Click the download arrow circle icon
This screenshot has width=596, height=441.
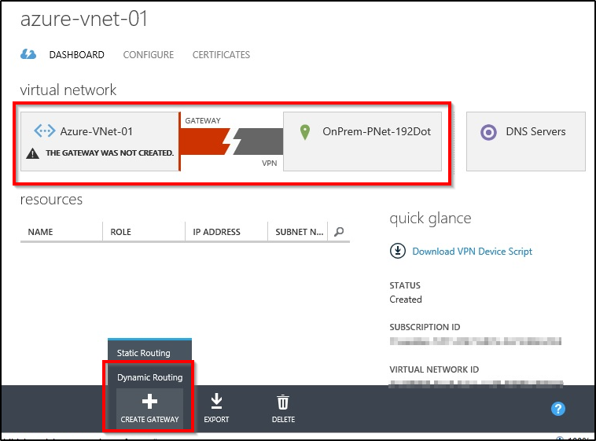398,251
